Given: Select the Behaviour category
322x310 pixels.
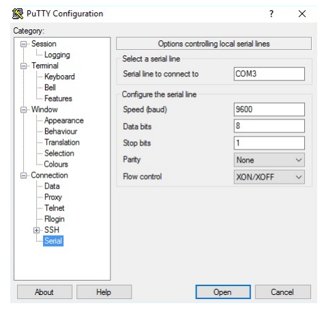Looking at the screenshot, I should [x=61, y=131].
